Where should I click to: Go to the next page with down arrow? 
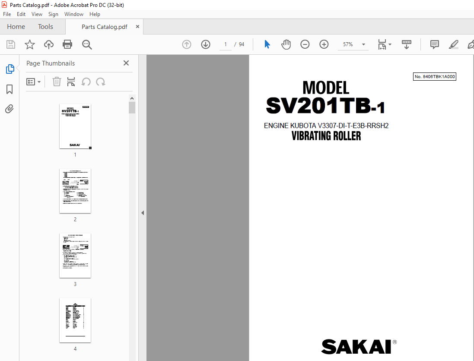tap(205, 44)
